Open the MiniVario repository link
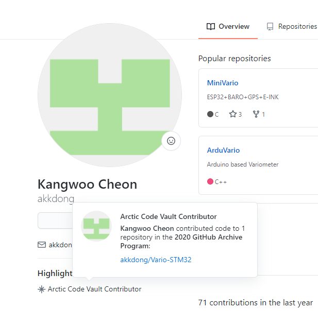318x311 pixels. pyautogui.click(x=223, y=83)
